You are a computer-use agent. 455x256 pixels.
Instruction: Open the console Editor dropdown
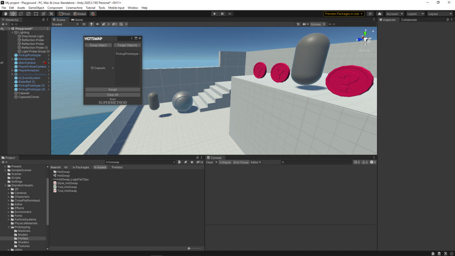point(256,162)
